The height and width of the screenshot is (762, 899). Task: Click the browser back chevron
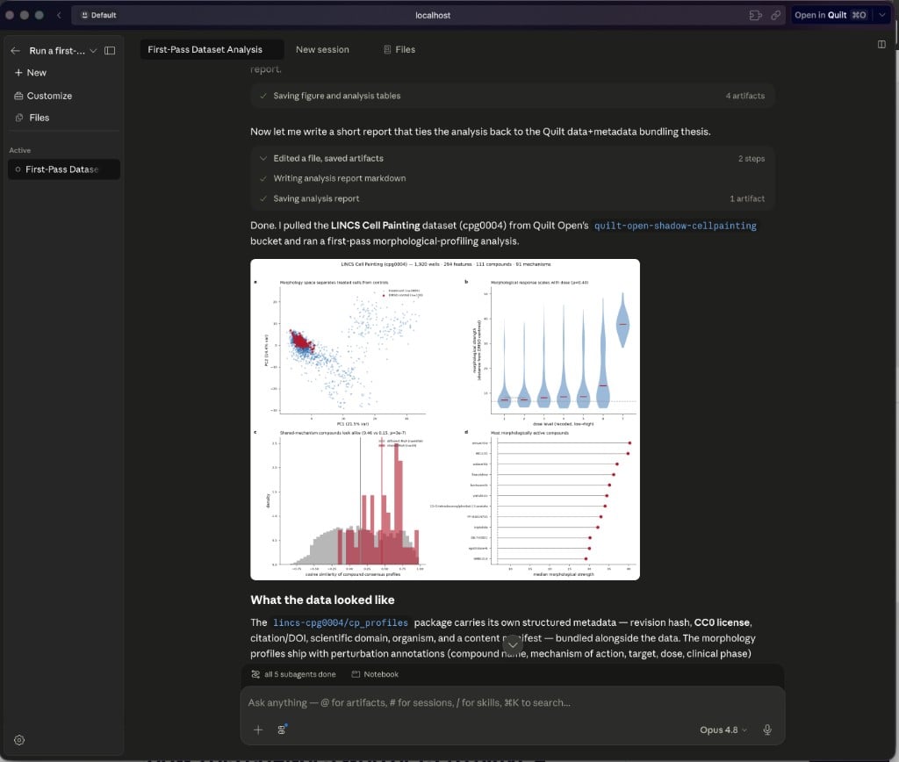pyautogui.click(x=59, y=15)
